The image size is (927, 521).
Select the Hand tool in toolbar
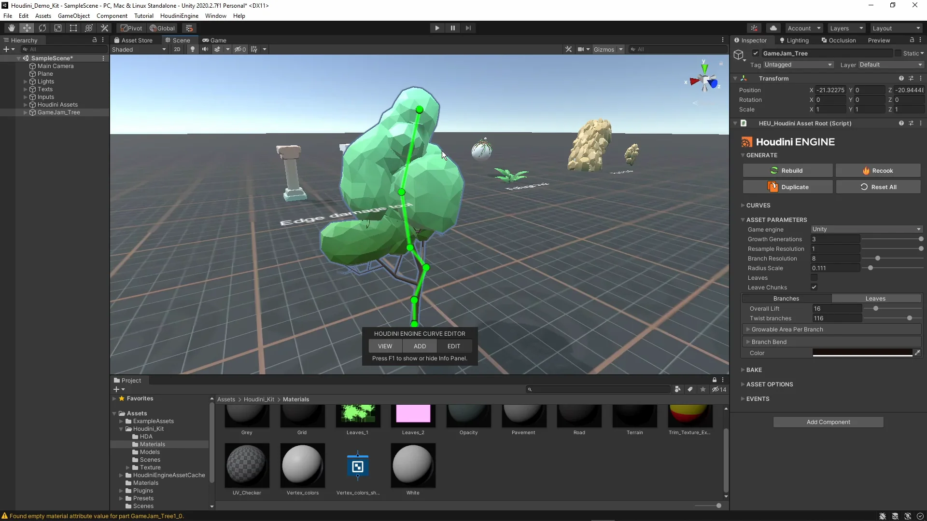(x=11, y=28)
